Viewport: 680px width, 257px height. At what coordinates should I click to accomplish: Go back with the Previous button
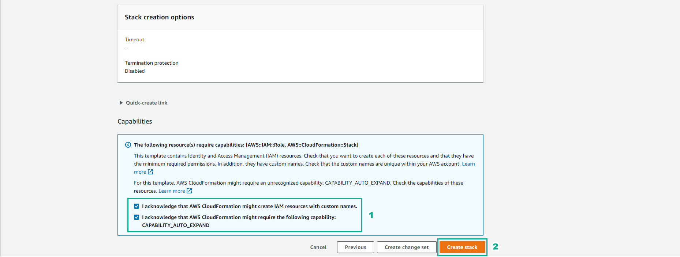(x=355, y=247)
